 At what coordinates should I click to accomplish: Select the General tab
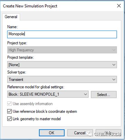[11, 17]
